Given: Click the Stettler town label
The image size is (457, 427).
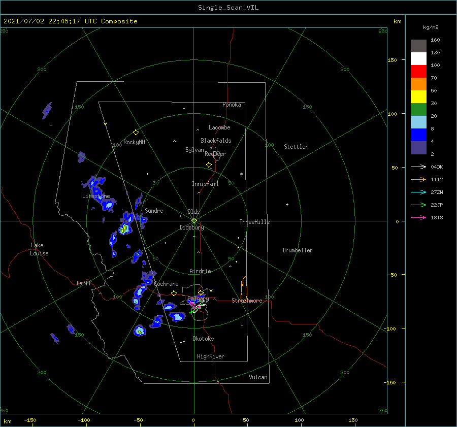Looking at the screenshot, I should [296, 147].
